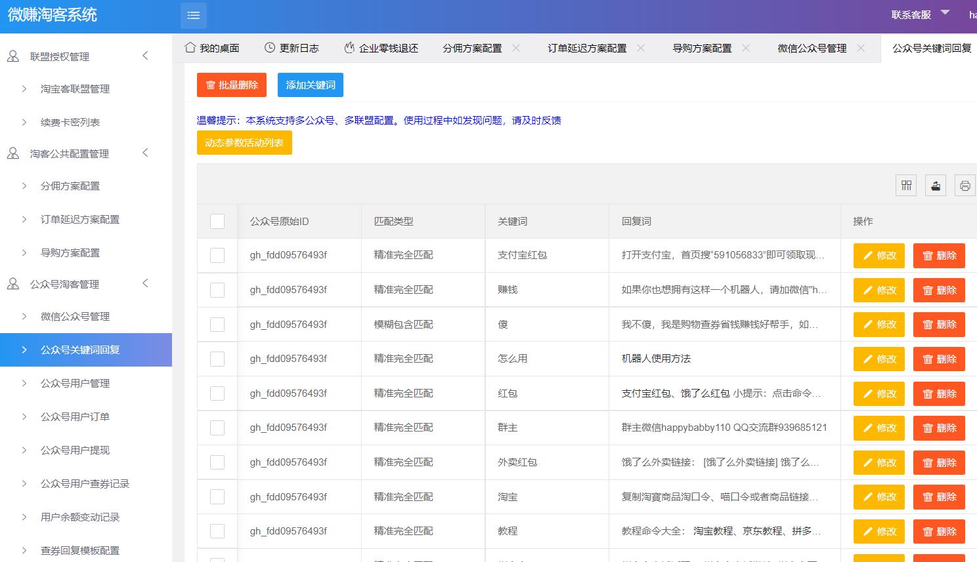Switch to the 我的桌面 tab
This screenshot has width=977, height=562.
(x=212, y=48)
